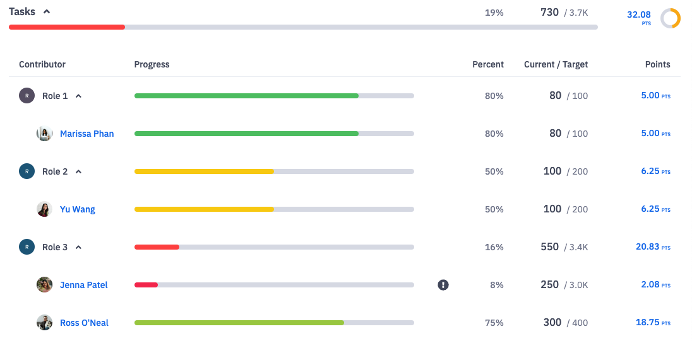Click the 32.08 PTS total points
This screenshot has width=692, height=341.
coord(638,16)
